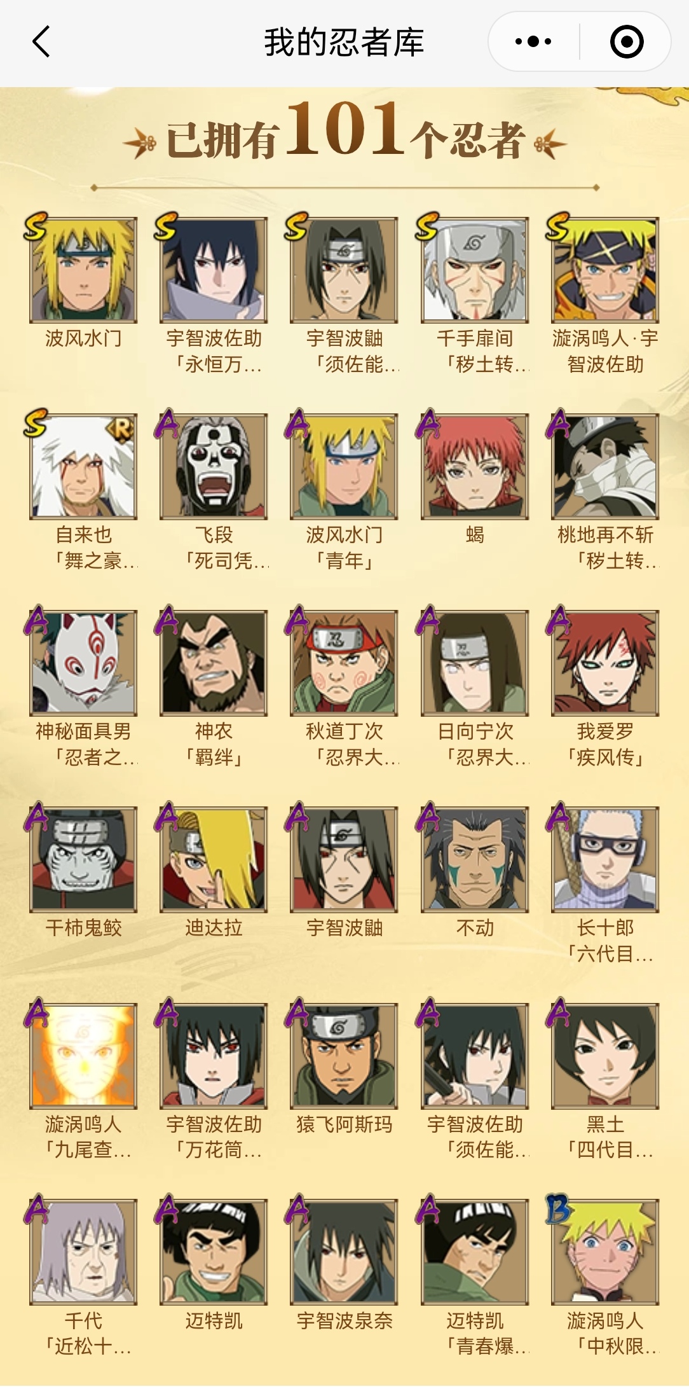Tap the mini program close target icon

627,42
